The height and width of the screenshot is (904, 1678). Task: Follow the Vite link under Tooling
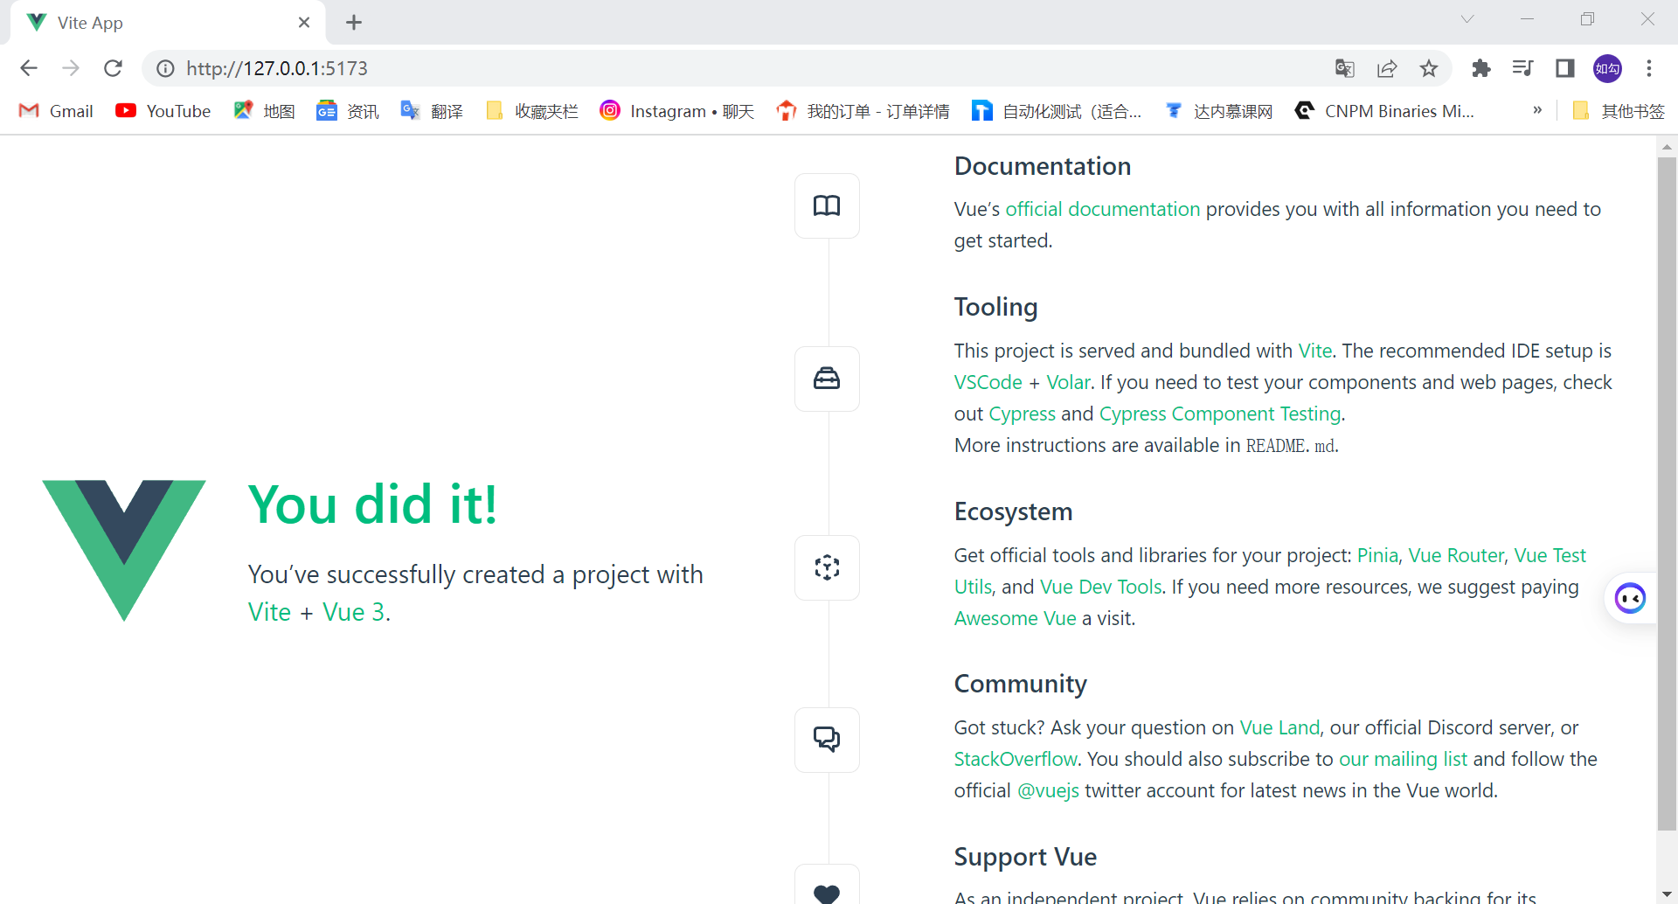coord(1315,351)
